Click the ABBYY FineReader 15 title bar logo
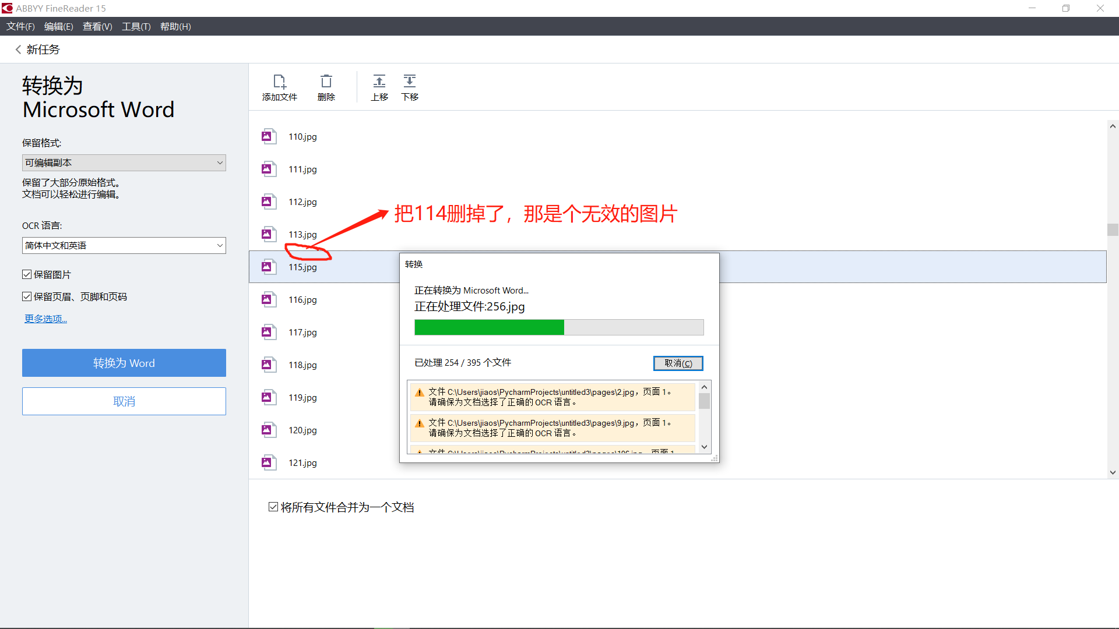This screenshot has height=629, width=1119. click(x=7, y=8)
